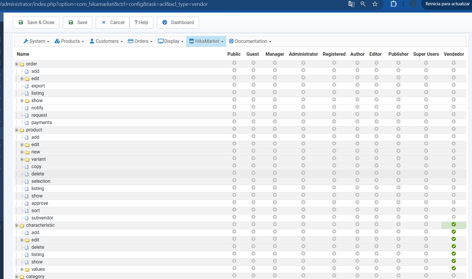The height and width of the screenshot is (279, 472).
Task: Expand the show folder under order
Action: pos(22,101)
